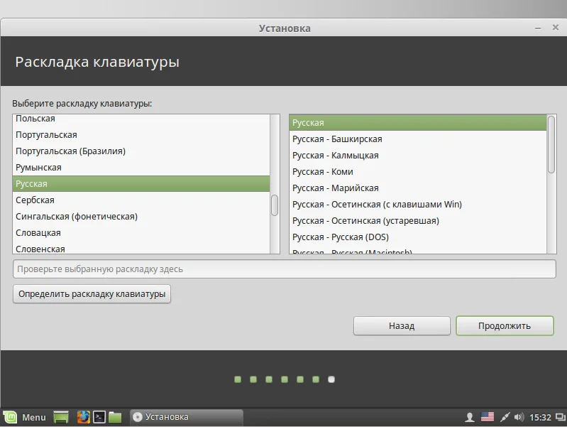Open the Terminal launcher in the panel

click(99, 417)
